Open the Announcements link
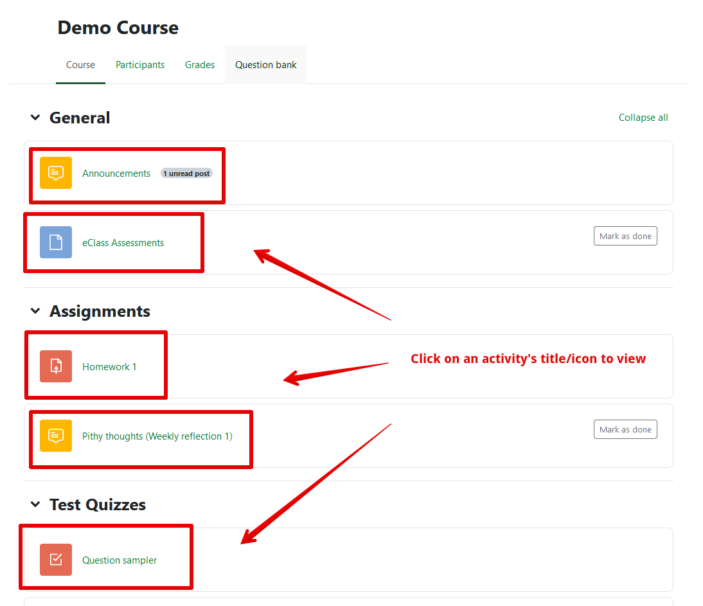 click(116, 174)
